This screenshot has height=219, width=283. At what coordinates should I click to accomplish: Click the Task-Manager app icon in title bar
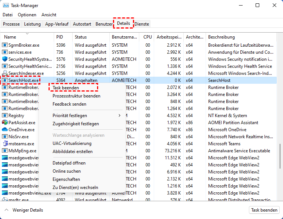6,6
